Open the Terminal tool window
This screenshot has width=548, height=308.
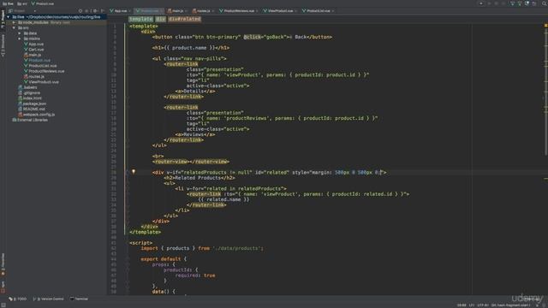(x=79, y=299)
